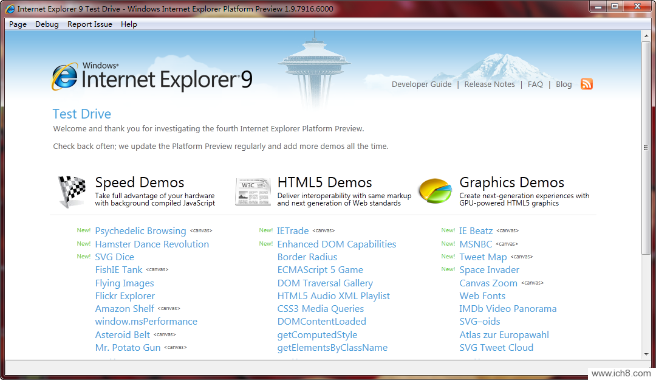Image resolution: width=656 pixels, height=380 pixels.
Task: Launch the IE Beatz demo
Action: (476, 231)
